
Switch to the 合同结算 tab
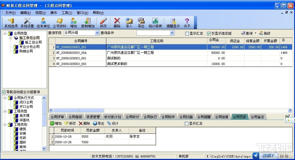click(222, 117)
